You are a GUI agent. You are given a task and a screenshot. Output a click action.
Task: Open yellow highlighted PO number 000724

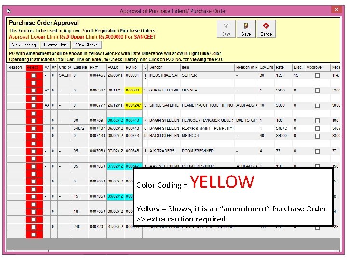click(x=133, y=105)
